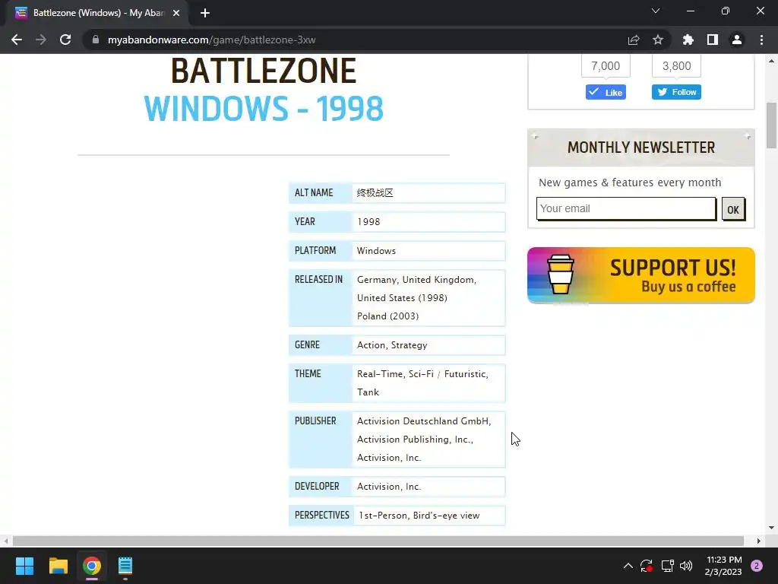Click the Poland (2003) release text

[388, 316]
